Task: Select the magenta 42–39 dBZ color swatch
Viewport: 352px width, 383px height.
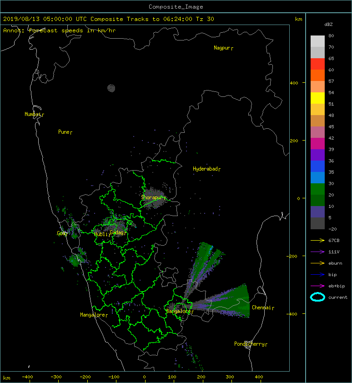Action: [317, 144]
